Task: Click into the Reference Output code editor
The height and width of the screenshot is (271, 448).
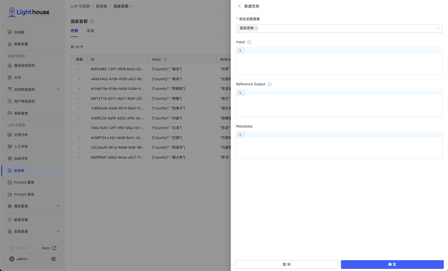Action: click(339, 103)
